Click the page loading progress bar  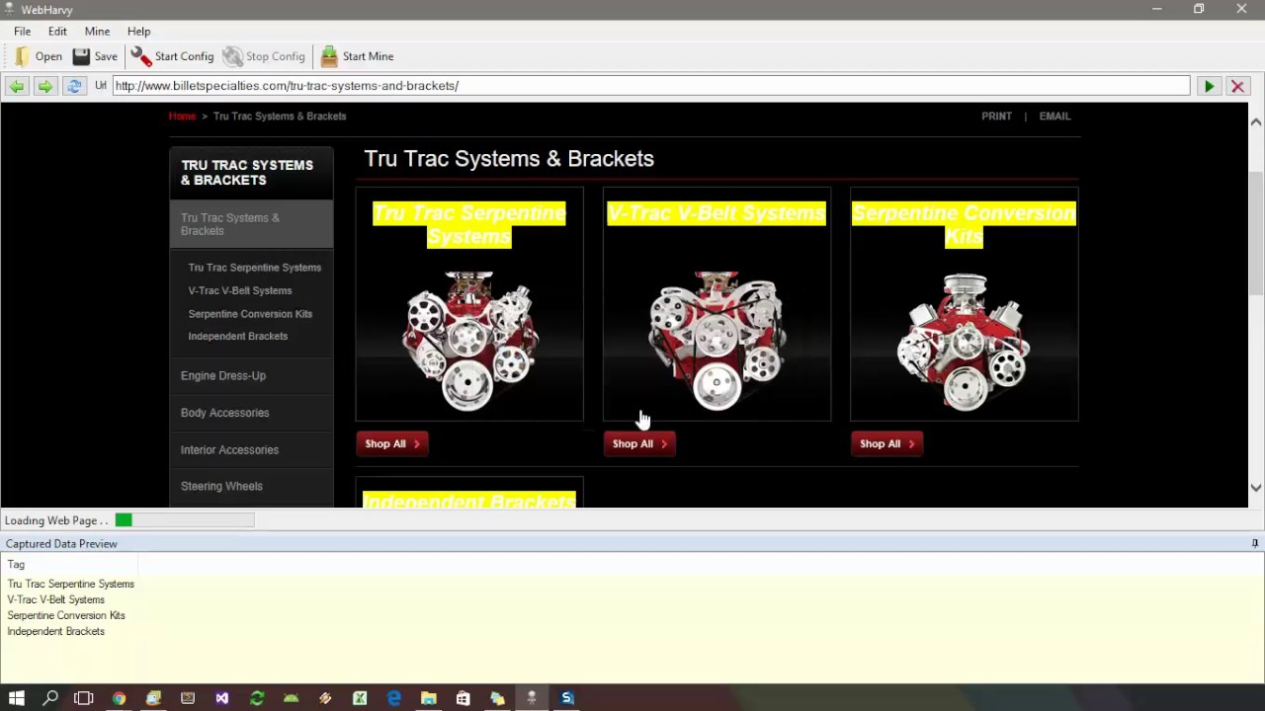click(x=185, y=520)
